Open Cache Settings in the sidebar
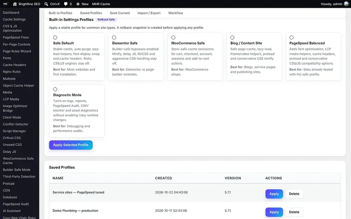 tap(14, 19)
